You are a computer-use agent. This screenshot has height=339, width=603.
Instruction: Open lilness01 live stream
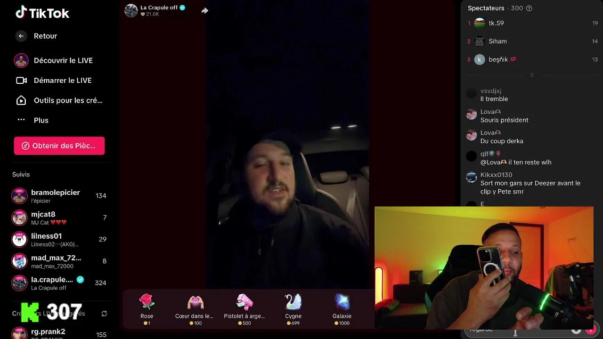59,239
